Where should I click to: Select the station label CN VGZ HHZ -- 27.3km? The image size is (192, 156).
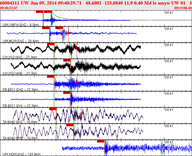(x=20, y=57)
